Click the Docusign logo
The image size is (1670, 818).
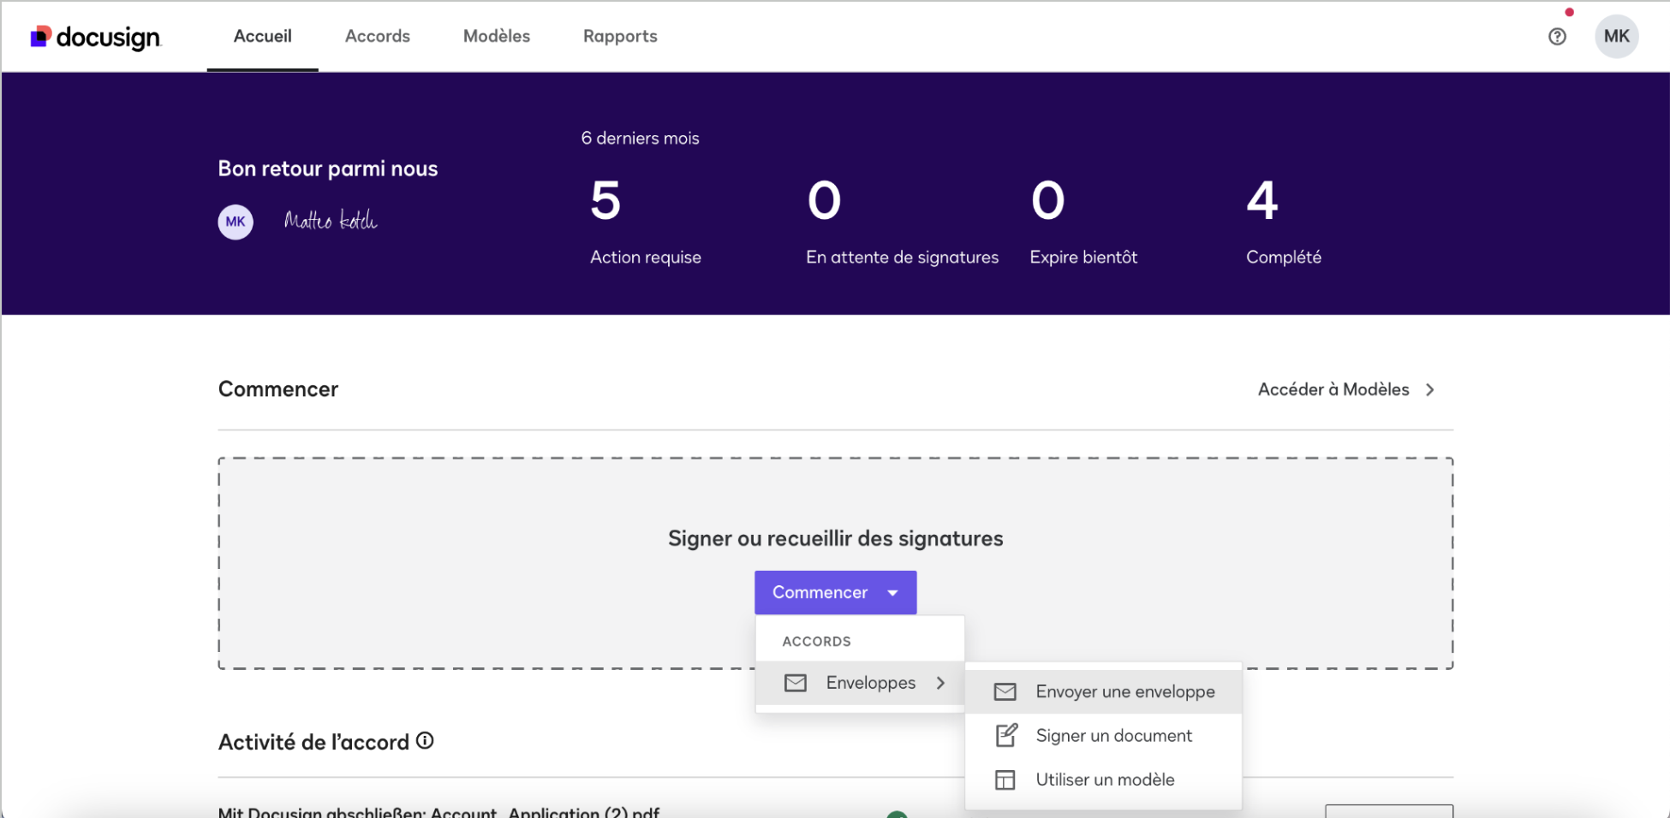click(96, 37)
